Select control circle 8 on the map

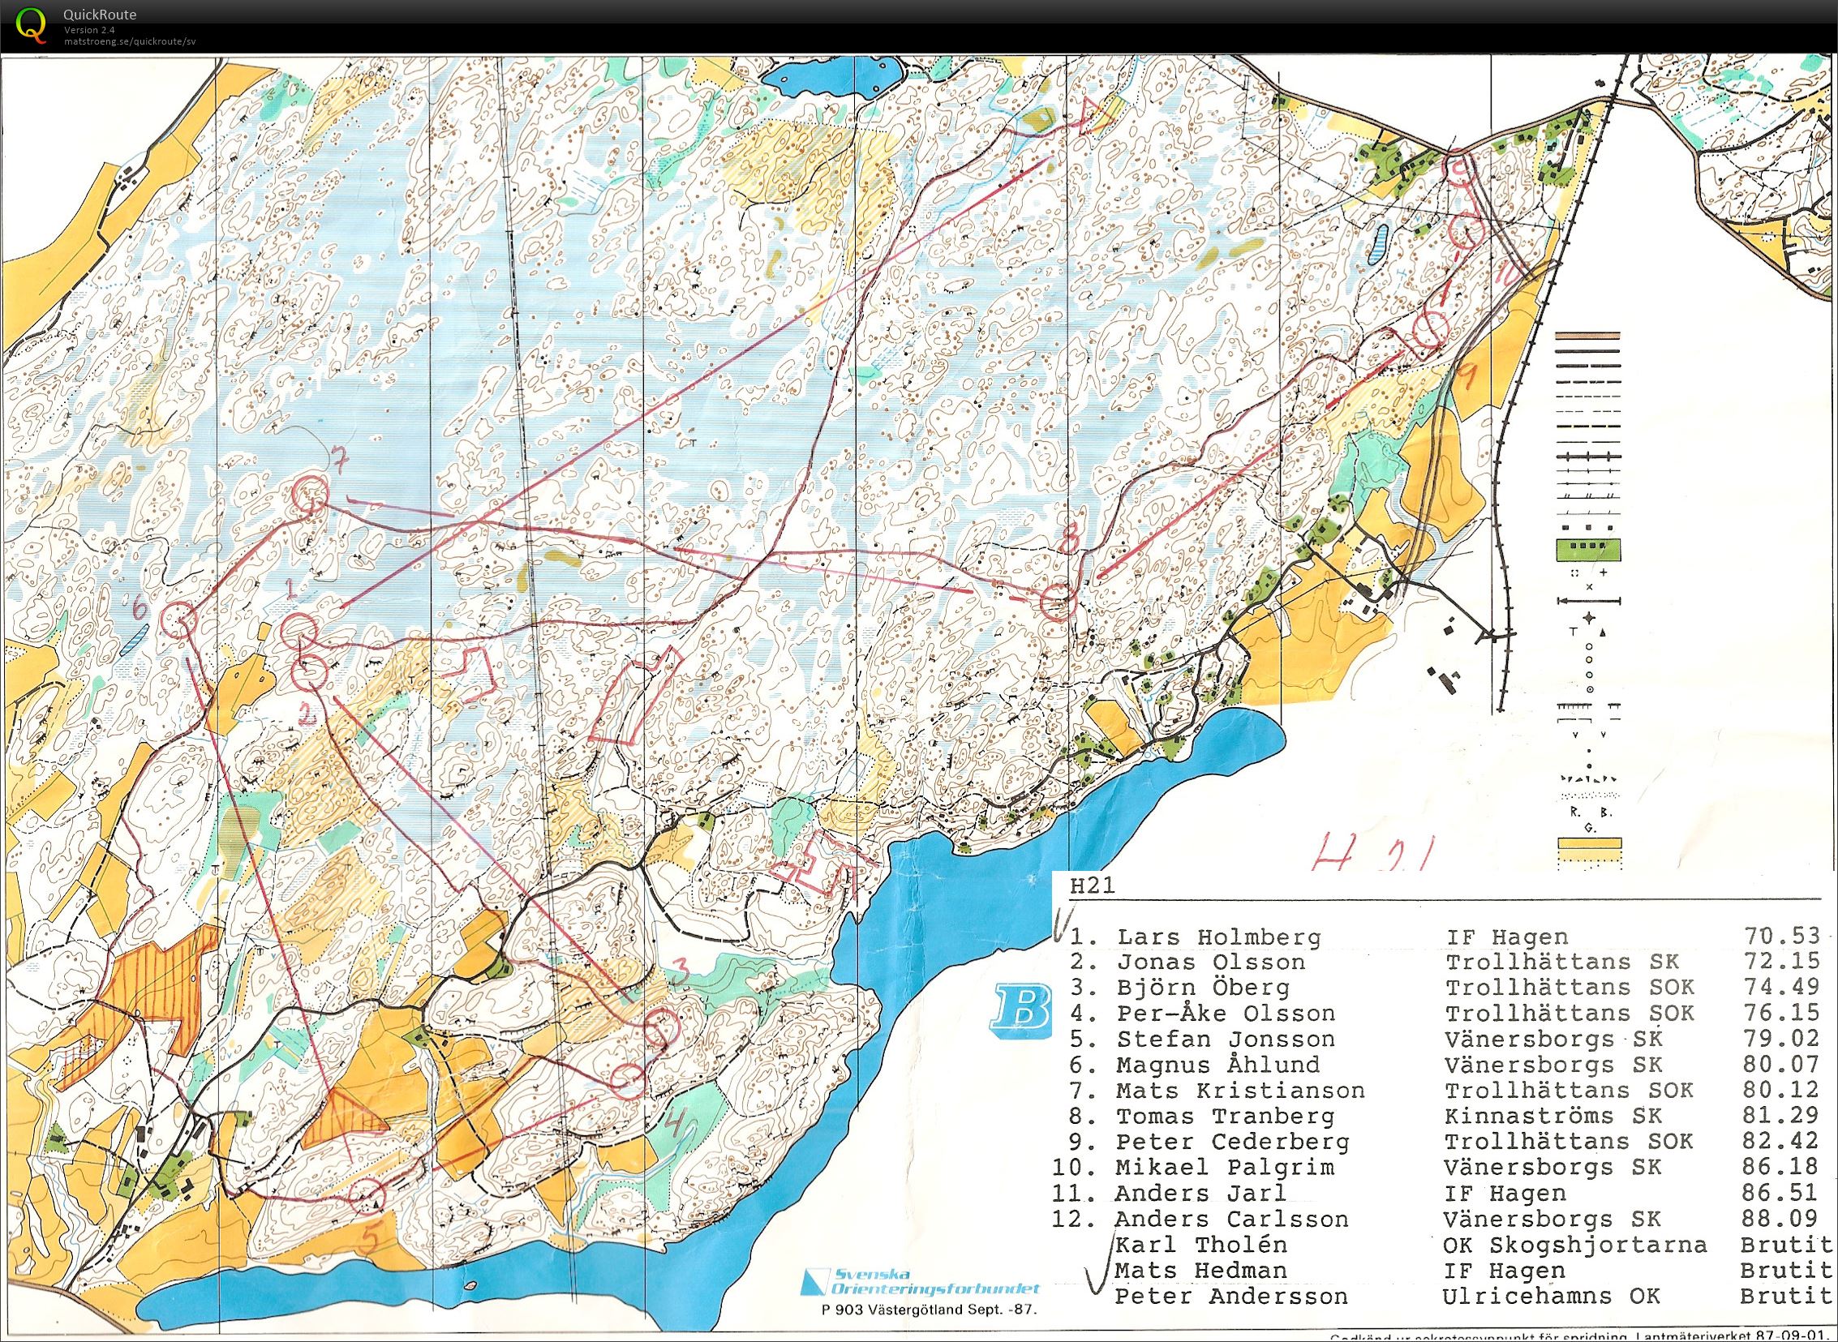click(x=1057, y=602)
